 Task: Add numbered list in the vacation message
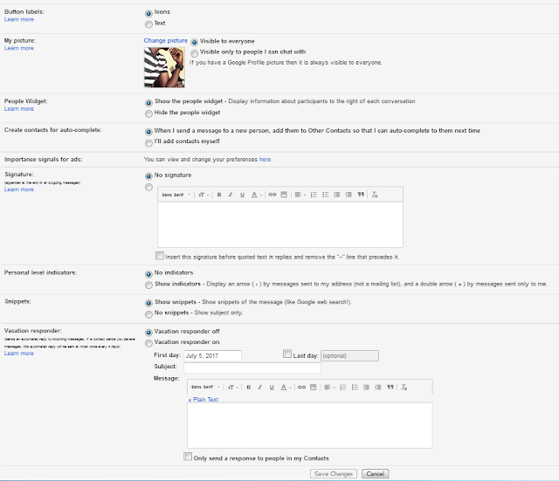click(343, 388)
